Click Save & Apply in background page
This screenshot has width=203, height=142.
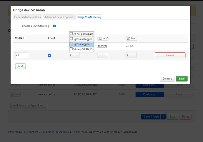[151, 117]
